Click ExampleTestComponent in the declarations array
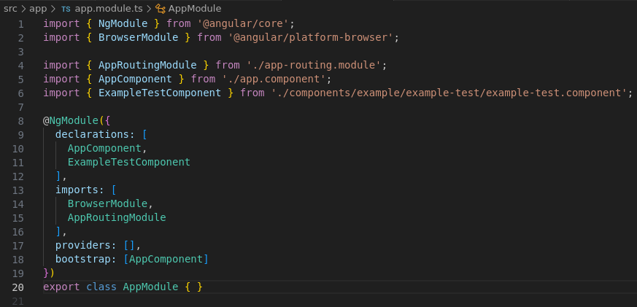 point(128,162)
